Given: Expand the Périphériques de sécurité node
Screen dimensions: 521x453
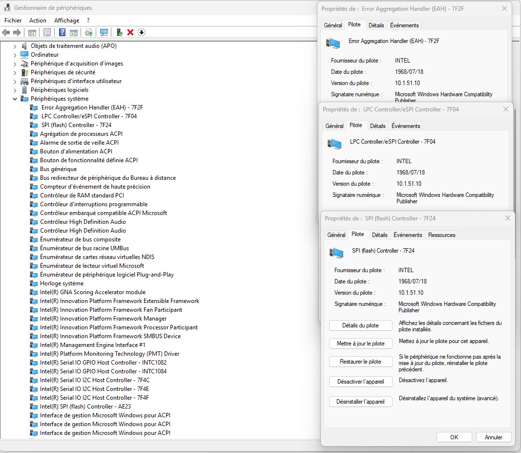Looking at the screenshot, I should 15,72.
